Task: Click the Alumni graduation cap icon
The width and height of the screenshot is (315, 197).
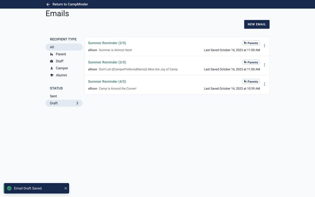Action: pyautogui.click(x=52, y=75)
